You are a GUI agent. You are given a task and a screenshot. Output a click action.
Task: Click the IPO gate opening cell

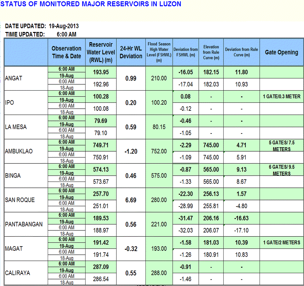(x=282, y=97)
